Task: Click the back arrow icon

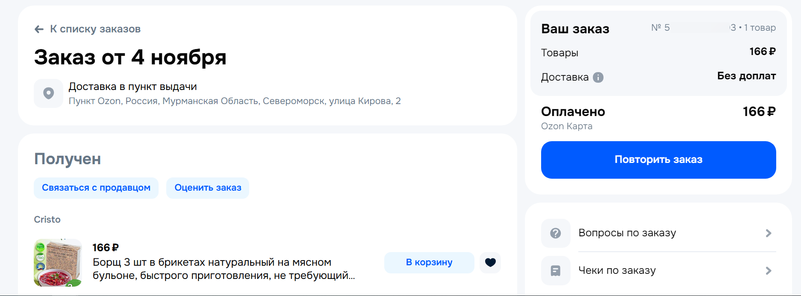Action: tap(39, 29)
